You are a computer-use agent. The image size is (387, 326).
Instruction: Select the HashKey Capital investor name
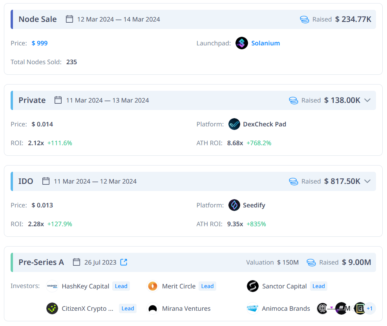[x=85, y=286]
